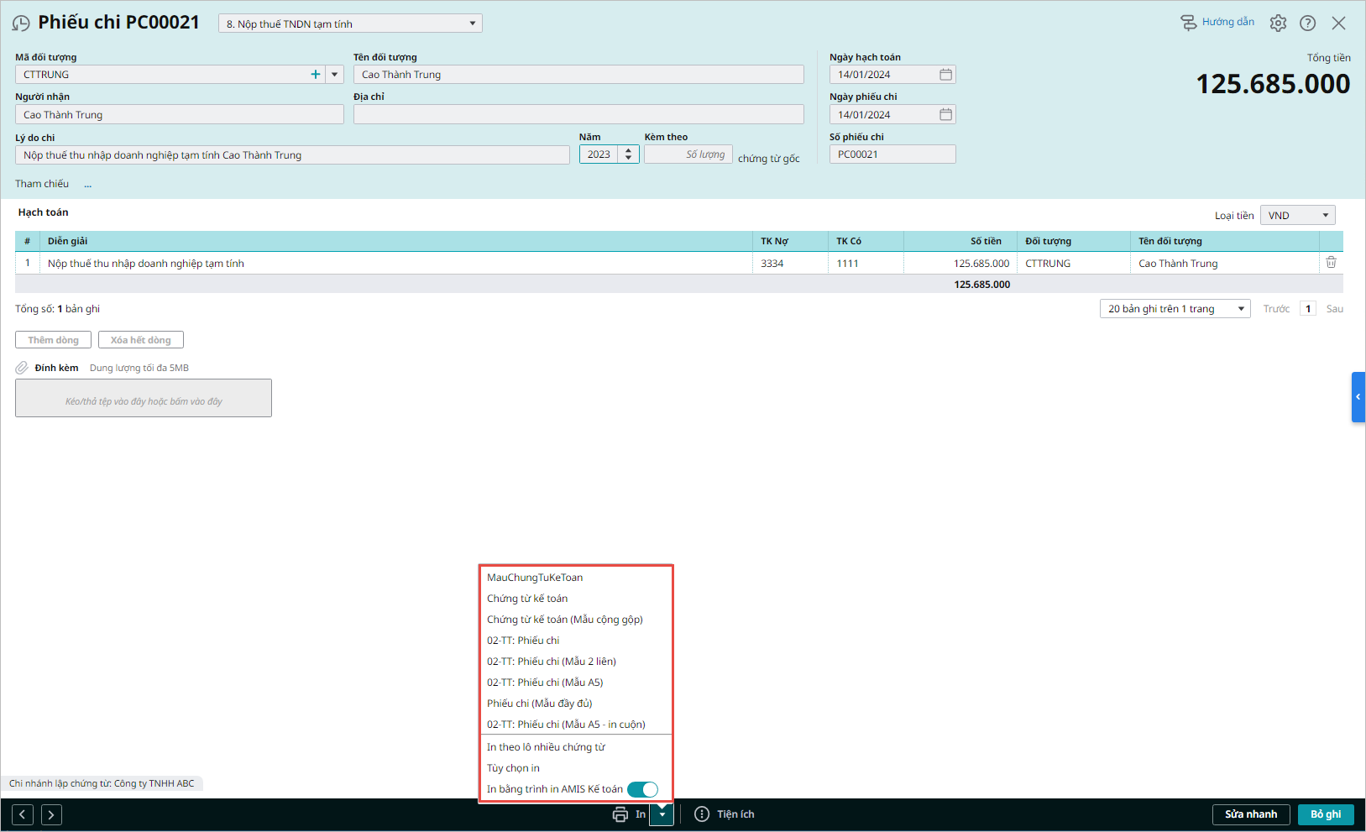This screenshot has height=832, width=1366.
Task: Click the Thêm dòng button
Action: coord(53,340)
